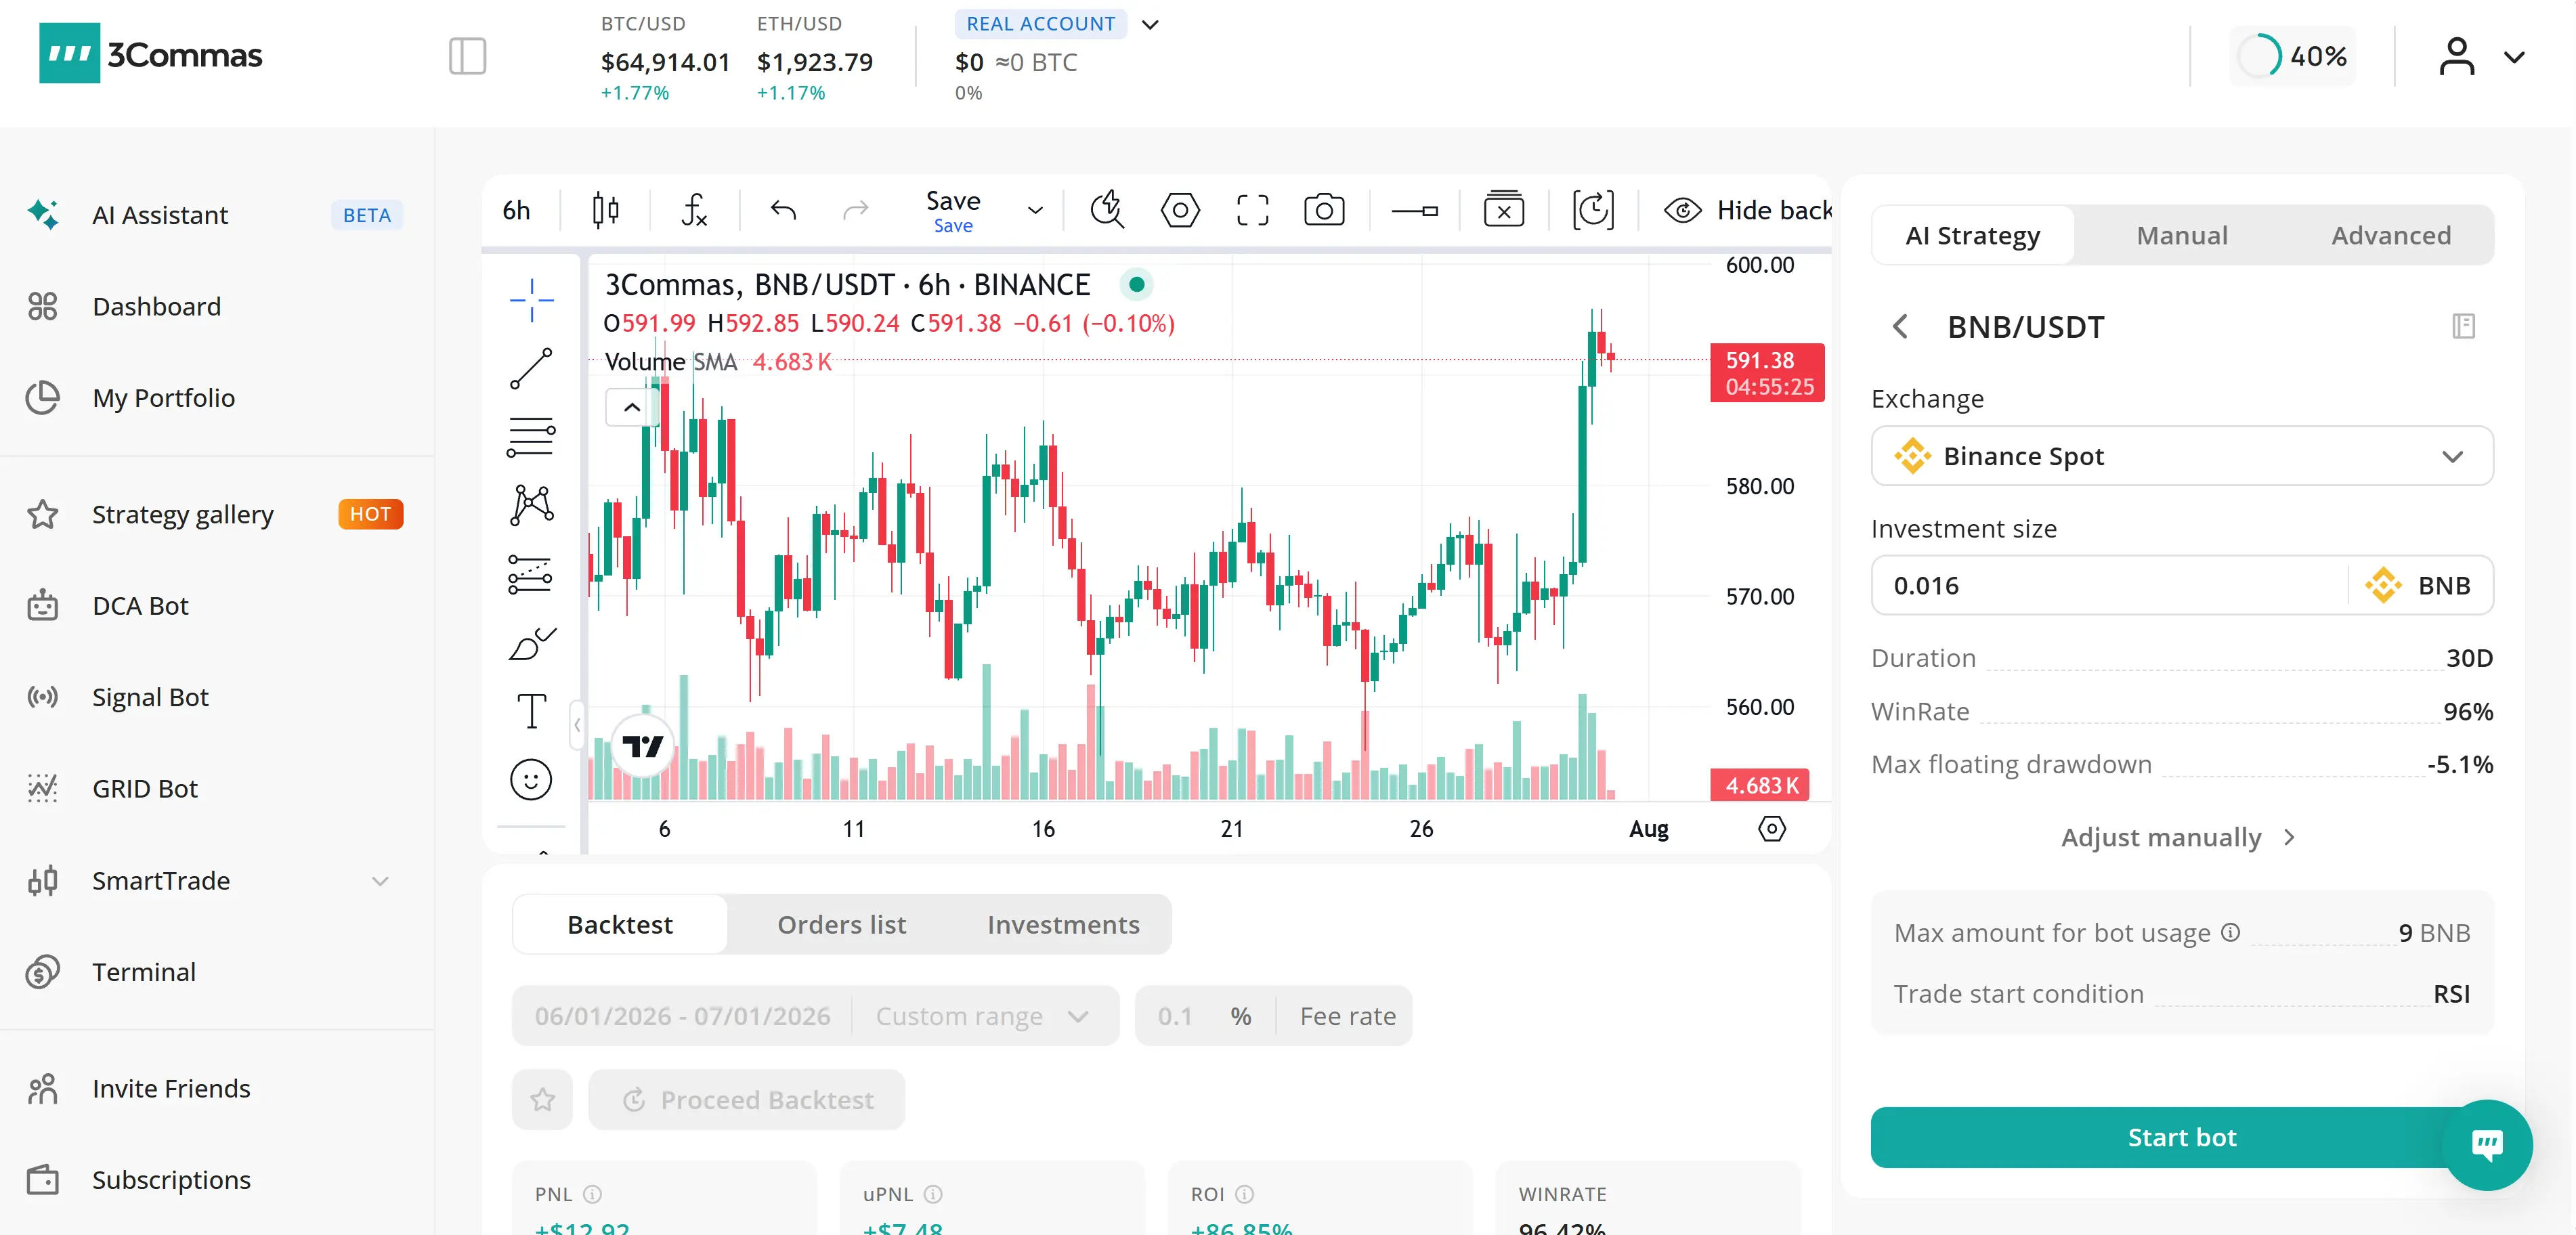2576x1235 pixels.
Task: Select the text annotation tool
Action: point(531,711)
